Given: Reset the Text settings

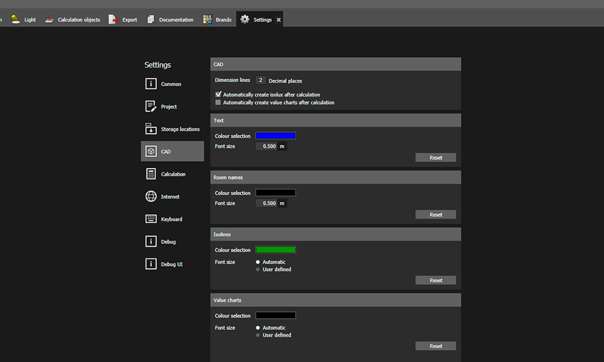Looking at the screenshot, I should [x=435, y=157].
